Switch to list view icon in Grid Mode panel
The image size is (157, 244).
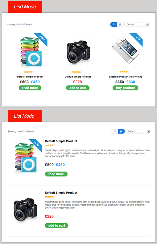pyautogui.click(x=120, y=24)
